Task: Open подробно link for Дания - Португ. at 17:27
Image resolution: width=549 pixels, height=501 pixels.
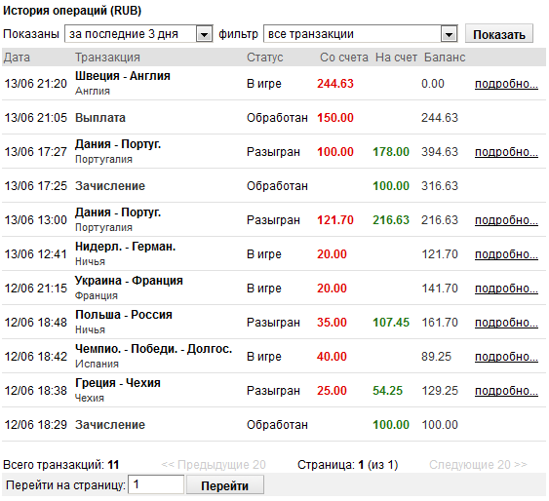Action: click(506, 152)
